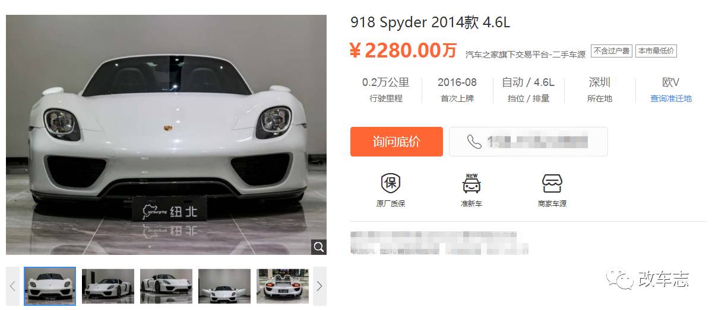Select the fifth rear-view thumbnail
712x310 pixels.
click(x=283, y=286)
